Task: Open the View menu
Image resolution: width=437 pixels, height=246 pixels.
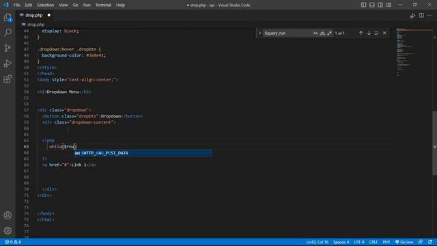Action: pyautogui.click(x=64, y=5)
